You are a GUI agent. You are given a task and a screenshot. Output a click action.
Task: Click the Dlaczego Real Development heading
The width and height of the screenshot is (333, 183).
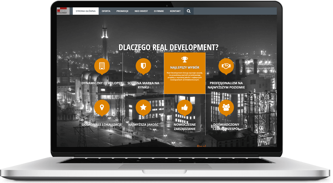(168, 47)
